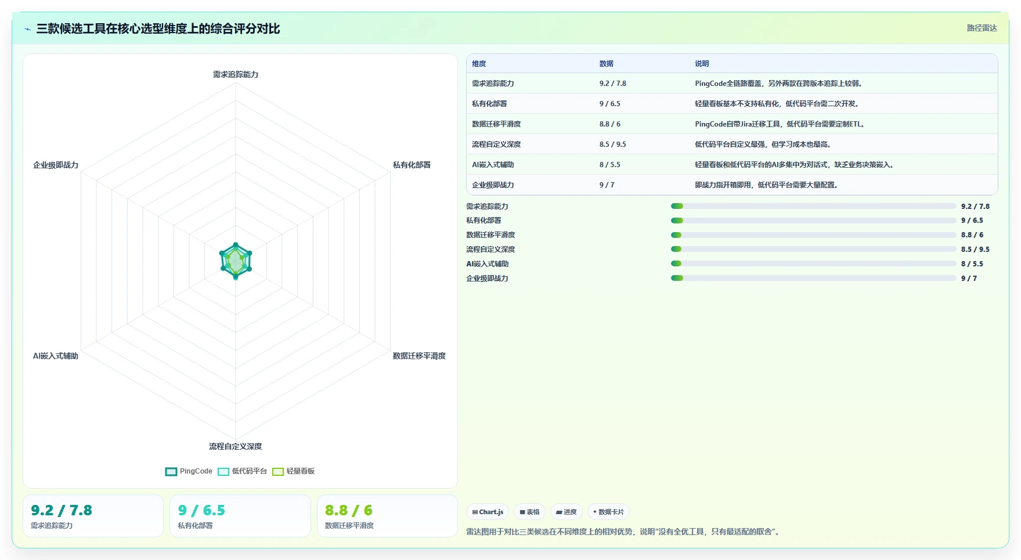This screenshot has width=1021, height=560.
Task: Select the 表格 tag chip
Action: click(529, 512)
